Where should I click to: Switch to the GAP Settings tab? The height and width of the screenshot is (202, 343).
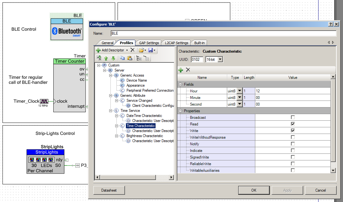(149, 43)
